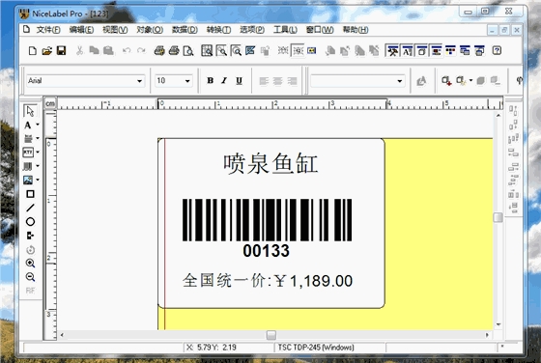Select the Ellipse tool
This screenshot has height=363, width=541.
pos(30,222)
